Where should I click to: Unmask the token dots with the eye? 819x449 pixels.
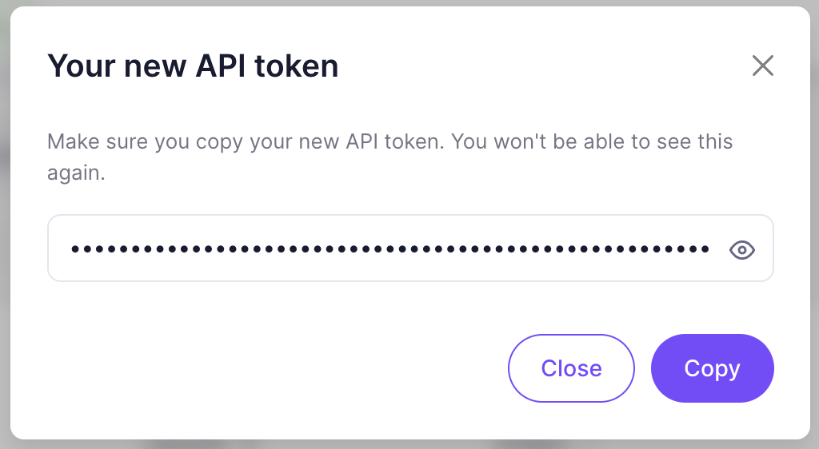coord(742,249)
